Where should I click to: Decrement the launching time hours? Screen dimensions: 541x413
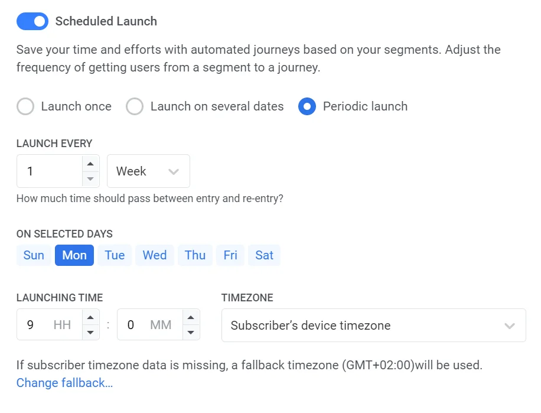coord(90,332)
